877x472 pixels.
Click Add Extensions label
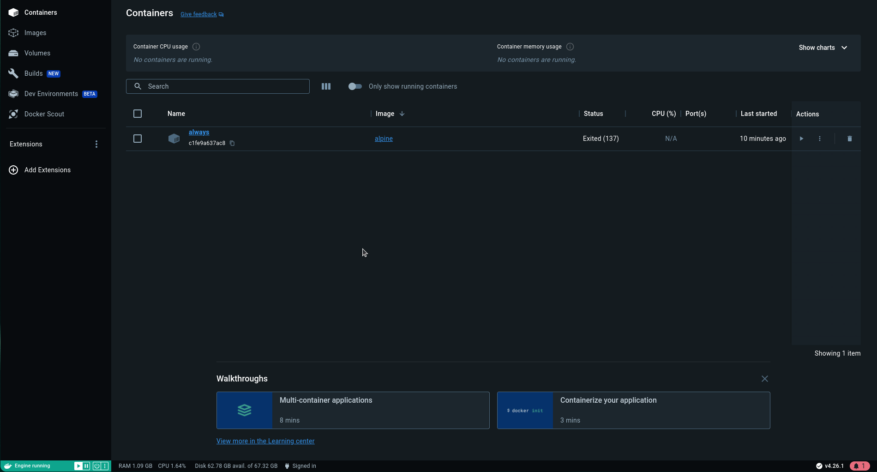click(x=48, y=170)
